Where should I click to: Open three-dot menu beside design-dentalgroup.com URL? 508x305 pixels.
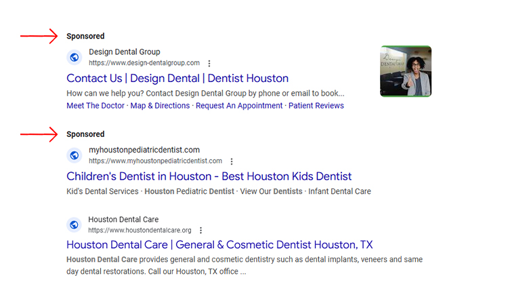point(209,63)
